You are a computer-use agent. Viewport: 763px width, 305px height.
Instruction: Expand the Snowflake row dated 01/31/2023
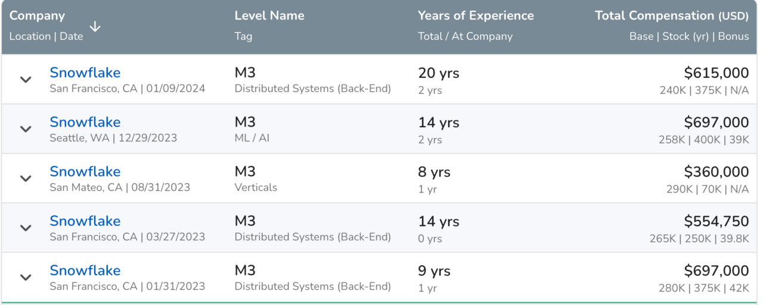click(x=26, y=277)
